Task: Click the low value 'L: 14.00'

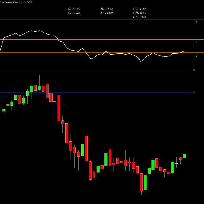Action: (x=106, y=13)
